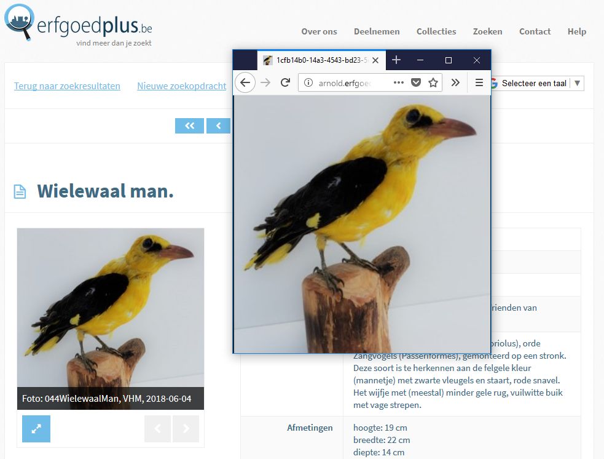Image resolution: width=604 pixels, height=459 pixels.
Task: Jump to first result with double-arrow button
Action: pos(189,126)
